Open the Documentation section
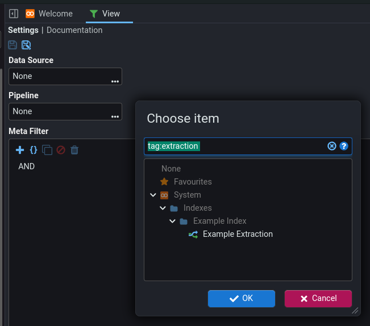The image size is (370, 326). pos(74,30)
